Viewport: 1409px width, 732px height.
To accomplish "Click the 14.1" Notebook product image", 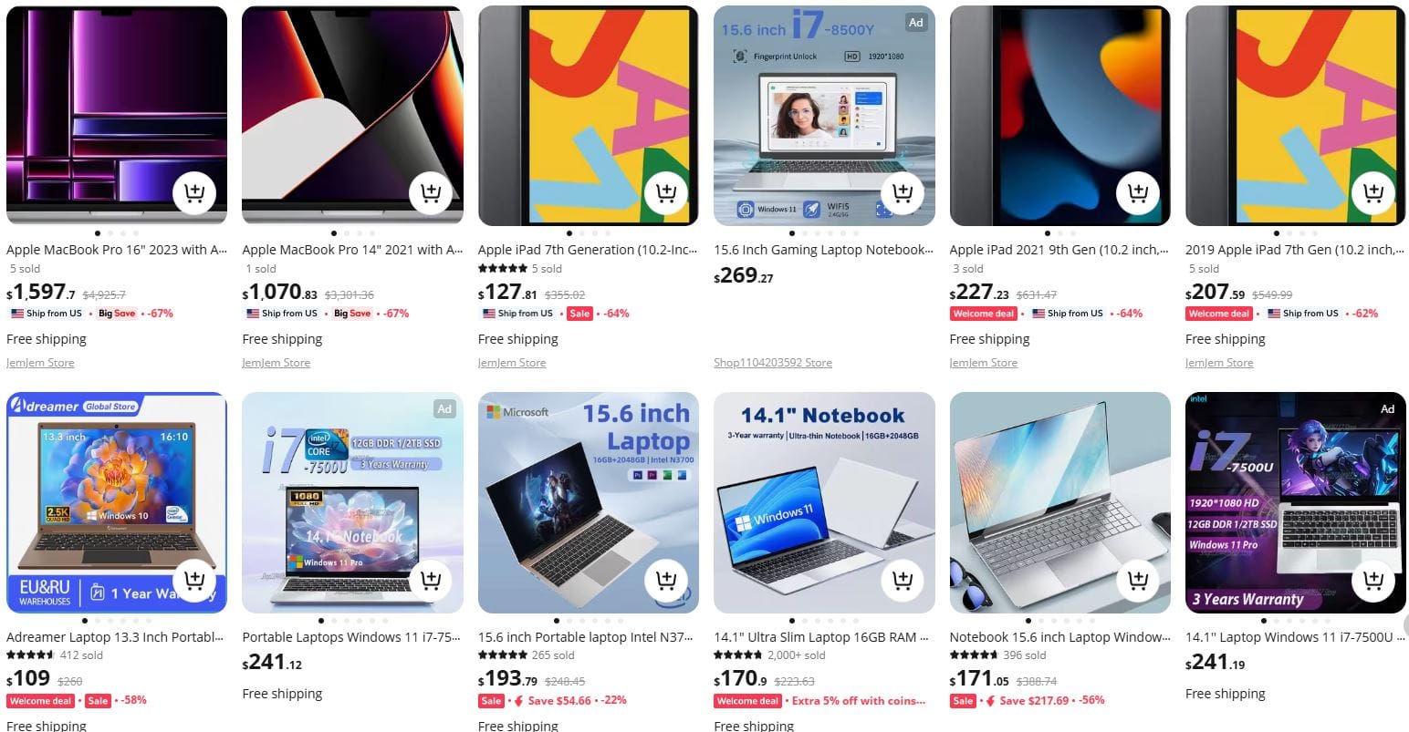I will coord(824,502).
